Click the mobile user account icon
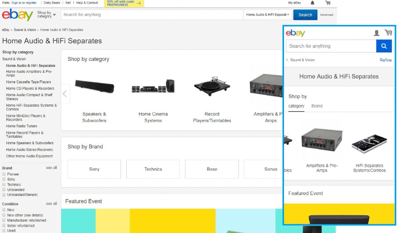This screenshot has width=401, height=233. click(x=376, y=33)
